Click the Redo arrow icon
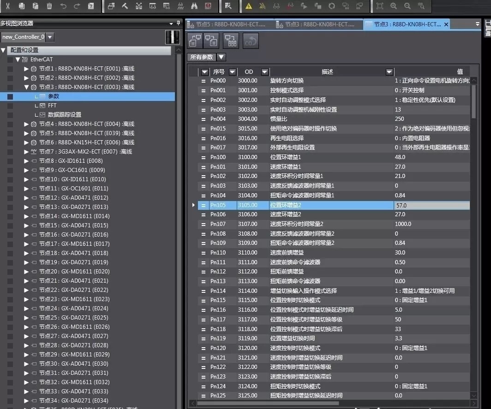The width and height of the screenshot is (491, 409). pyautogui.click(x=77, y=6)
